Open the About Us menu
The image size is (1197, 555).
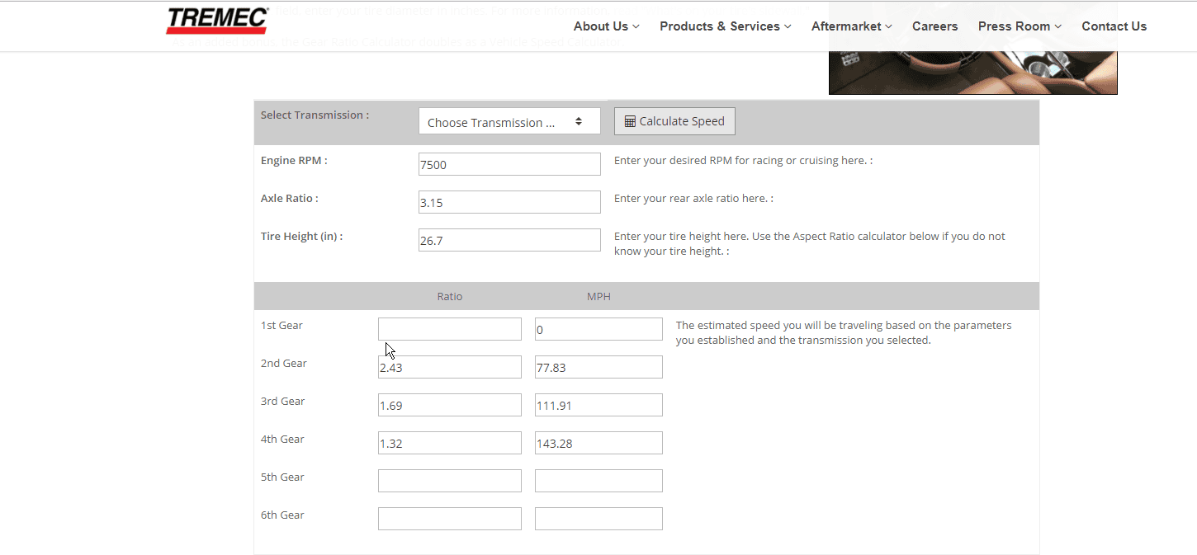[607, 26]
